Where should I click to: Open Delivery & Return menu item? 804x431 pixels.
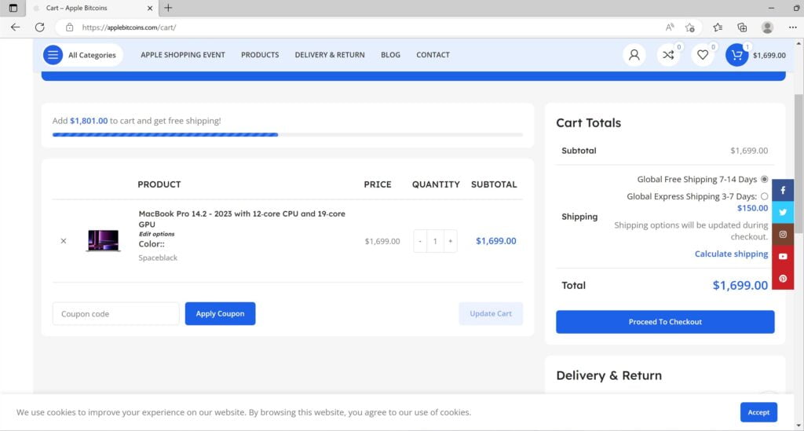pos(330,55)
